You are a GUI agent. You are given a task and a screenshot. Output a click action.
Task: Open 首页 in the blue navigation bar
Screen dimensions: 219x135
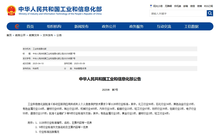tap(30, 27)
